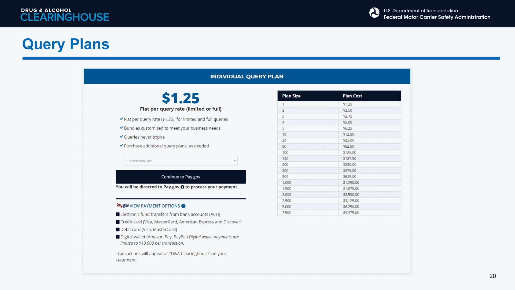This screenshot has height=290, width=515.
Task: Click the Pay.gov info icon
Action: [182, 187]
